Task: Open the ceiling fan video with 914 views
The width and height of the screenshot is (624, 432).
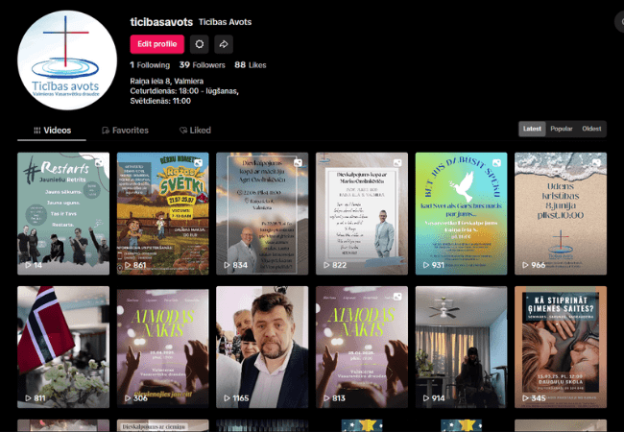Action: tap(461, 347)
